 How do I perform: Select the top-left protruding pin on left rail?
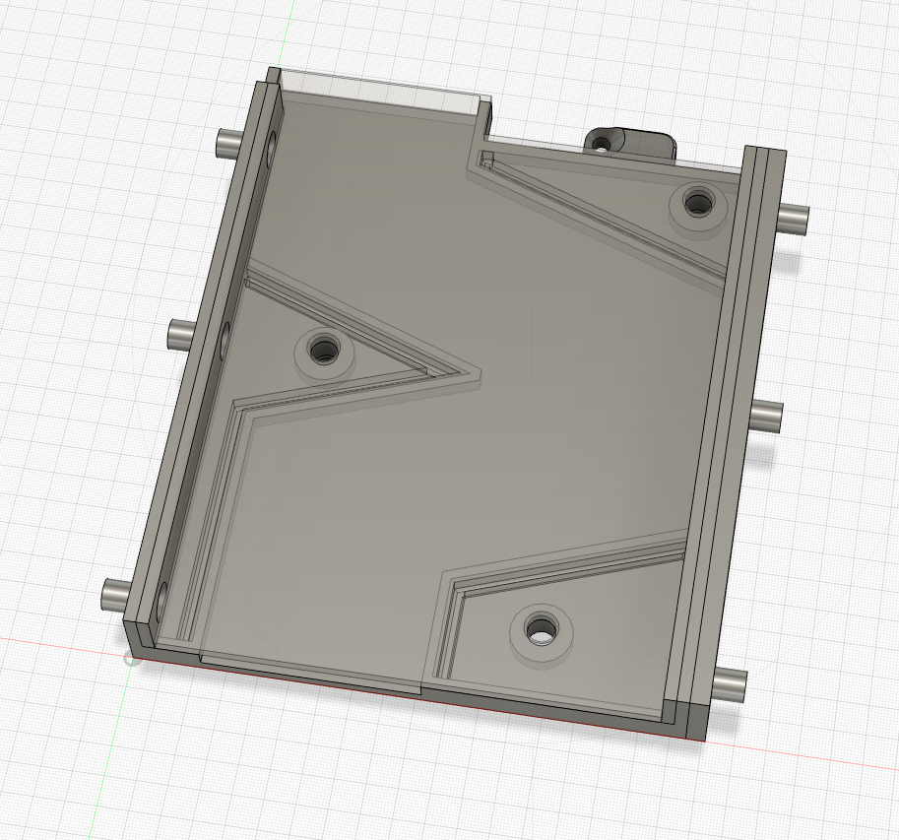pos(230,144)
